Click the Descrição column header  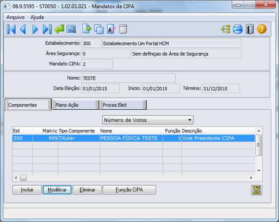tap(218, 131)
